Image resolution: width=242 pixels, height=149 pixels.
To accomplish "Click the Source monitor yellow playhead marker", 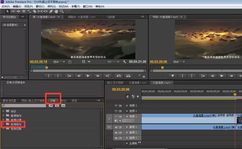I will (x=47, y=67).
